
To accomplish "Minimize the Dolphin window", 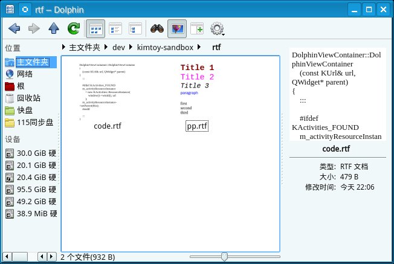I will pyautogui.click(x=354, y=10).
